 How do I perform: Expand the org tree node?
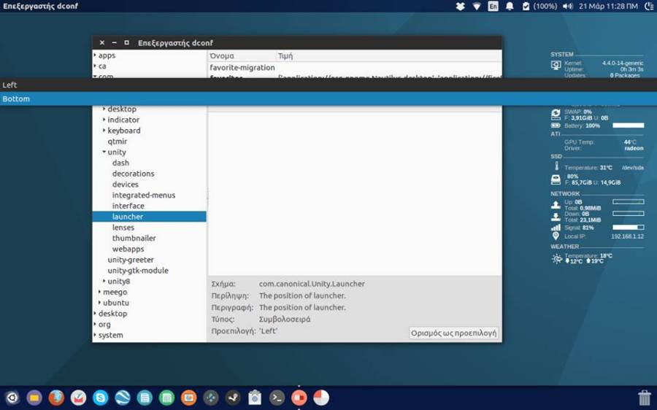pyautogui.click(x=95, y=324)
